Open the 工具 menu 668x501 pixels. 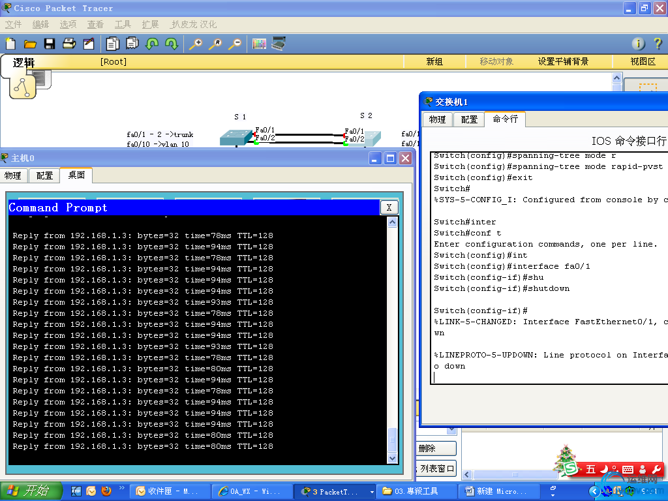tap(122, 24)
